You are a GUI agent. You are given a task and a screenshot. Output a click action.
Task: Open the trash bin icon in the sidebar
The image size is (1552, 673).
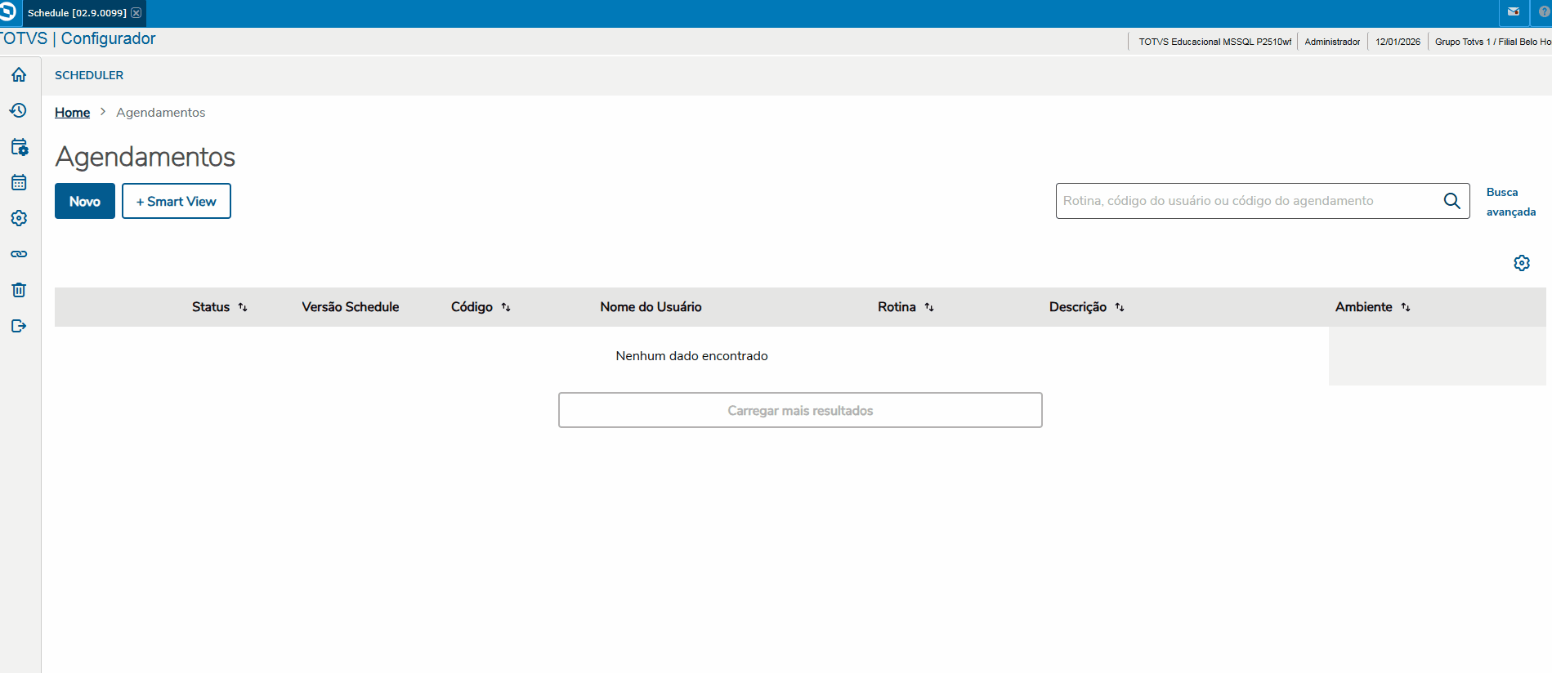click(x=19, y=290)
